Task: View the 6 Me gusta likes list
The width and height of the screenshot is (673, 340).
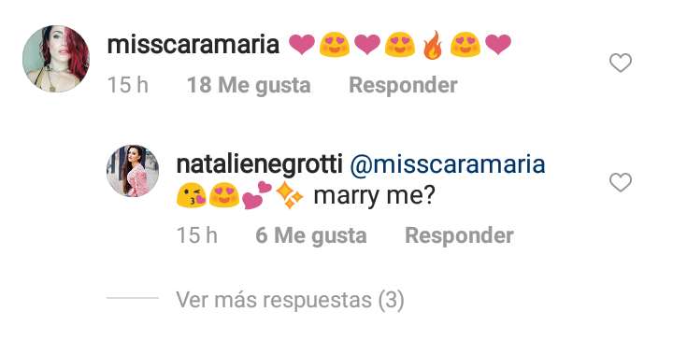Action: point(310,235)
